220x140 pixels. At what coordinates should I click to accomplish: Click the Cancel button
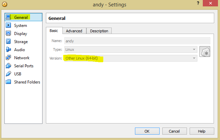click(174, 131)
